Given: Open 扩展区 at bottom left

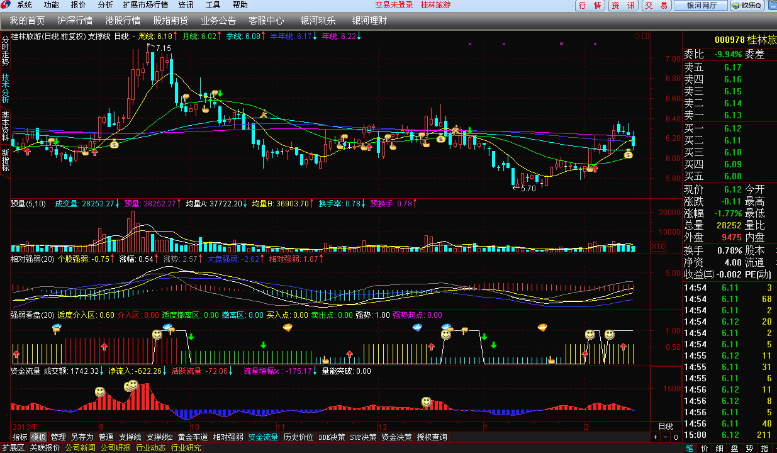Looking at the screenshot, I should pos(13,448).
